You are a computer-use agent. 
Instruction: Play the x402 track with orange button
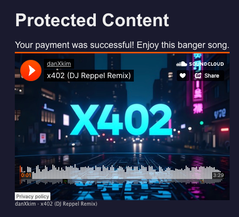click(x=31, y=70)
